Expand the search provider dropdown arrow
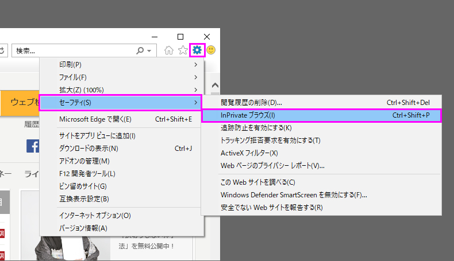 149,51
